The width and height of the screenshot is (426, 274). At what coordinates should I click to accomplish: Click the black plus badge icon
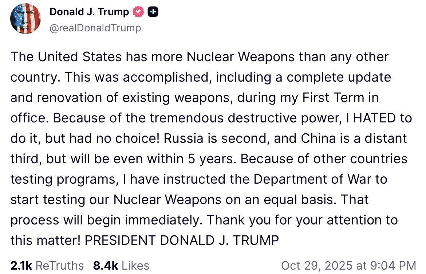click(153, 12)
